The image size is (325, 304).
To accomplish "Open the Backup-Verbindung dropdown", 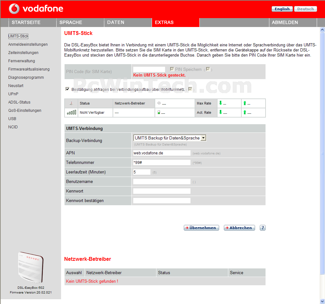I will pos(170,138).
